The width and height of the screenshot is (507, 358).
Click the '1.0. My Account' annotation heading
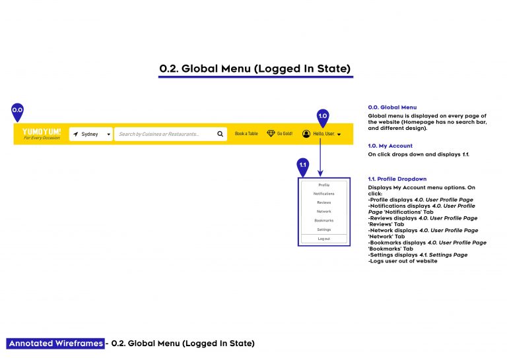[390, 146]
